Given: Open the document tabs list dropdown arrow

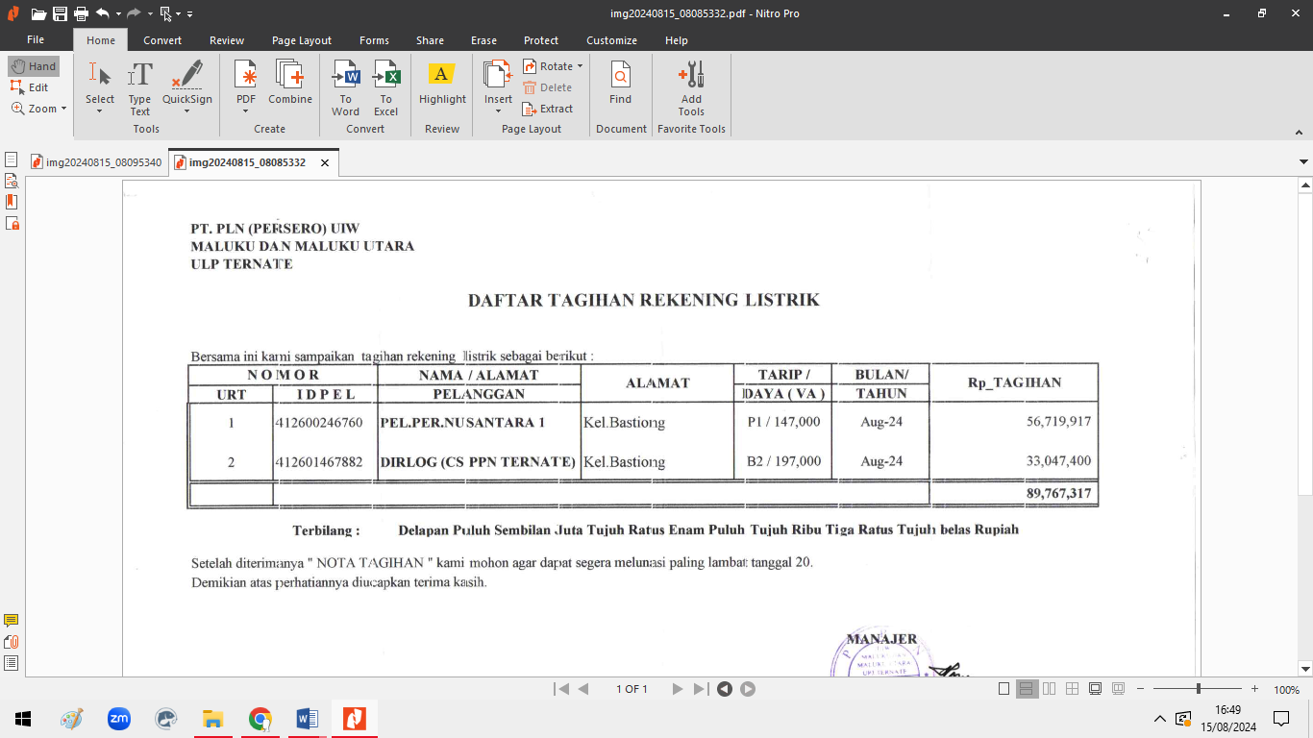Looking at the screenshot, I should tap(1303, 162).
